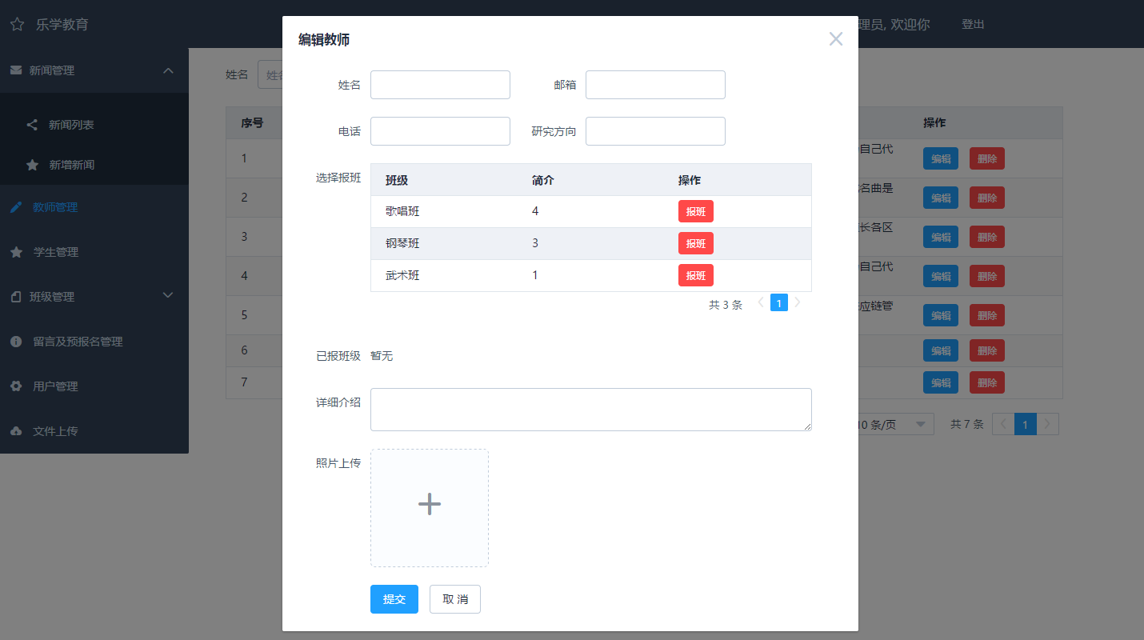Click the background table previous page arrow

(x=1003, y=424)
